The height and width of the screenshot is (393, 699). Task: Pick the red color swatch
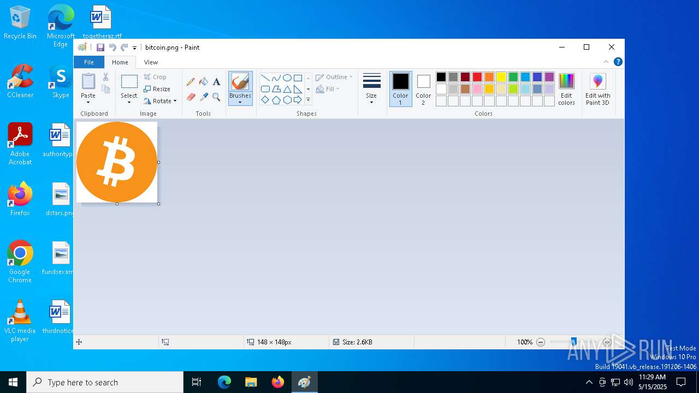click(x=477, y=77)
